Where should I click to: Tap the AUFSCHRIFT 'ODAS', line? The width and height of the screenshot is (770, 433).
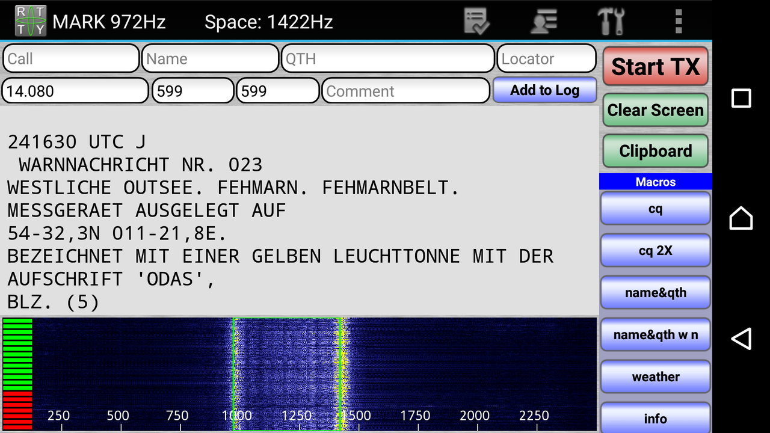111,279
